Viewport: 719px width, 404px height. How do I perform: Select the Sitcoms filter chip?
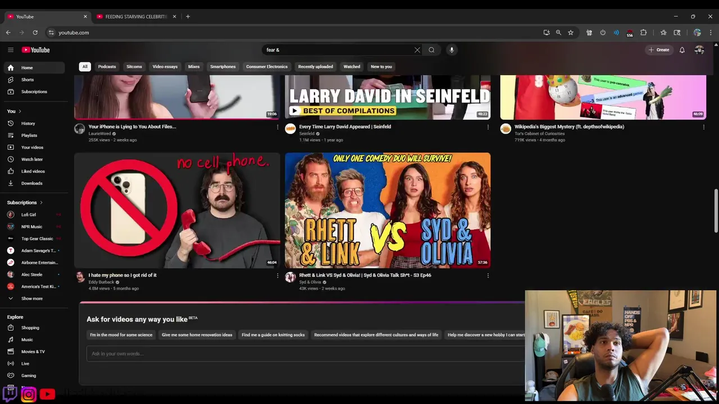(134, 67)
